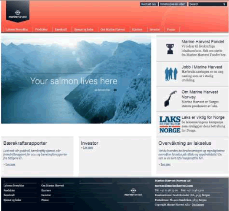This screenshot has height=211, width=229.
Task: Click Om Marine Harvest in the footer
Action: pyautogui.click(x=53, y=186)
